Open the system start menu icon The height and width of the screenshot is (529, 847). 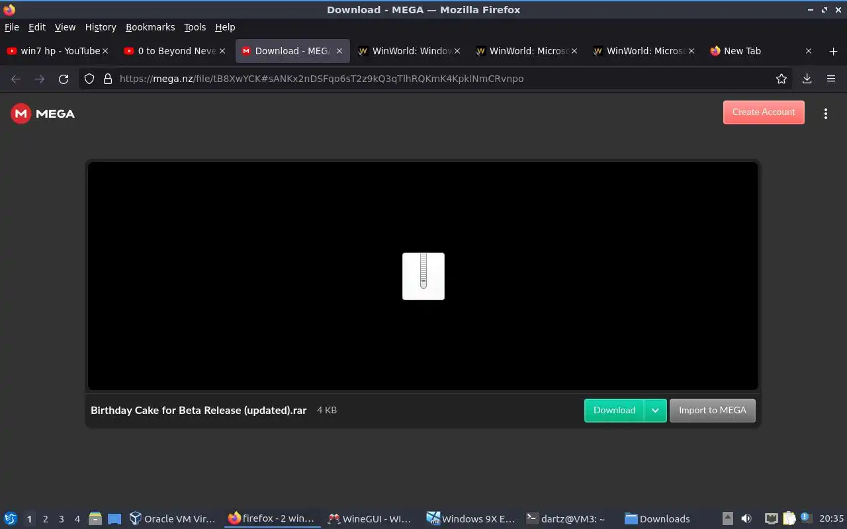coord(11,519)
